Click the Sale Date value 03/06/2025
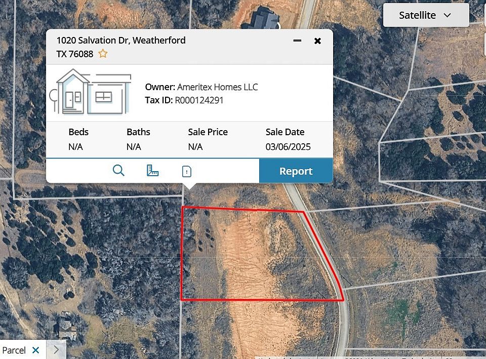 pos(288,147)
